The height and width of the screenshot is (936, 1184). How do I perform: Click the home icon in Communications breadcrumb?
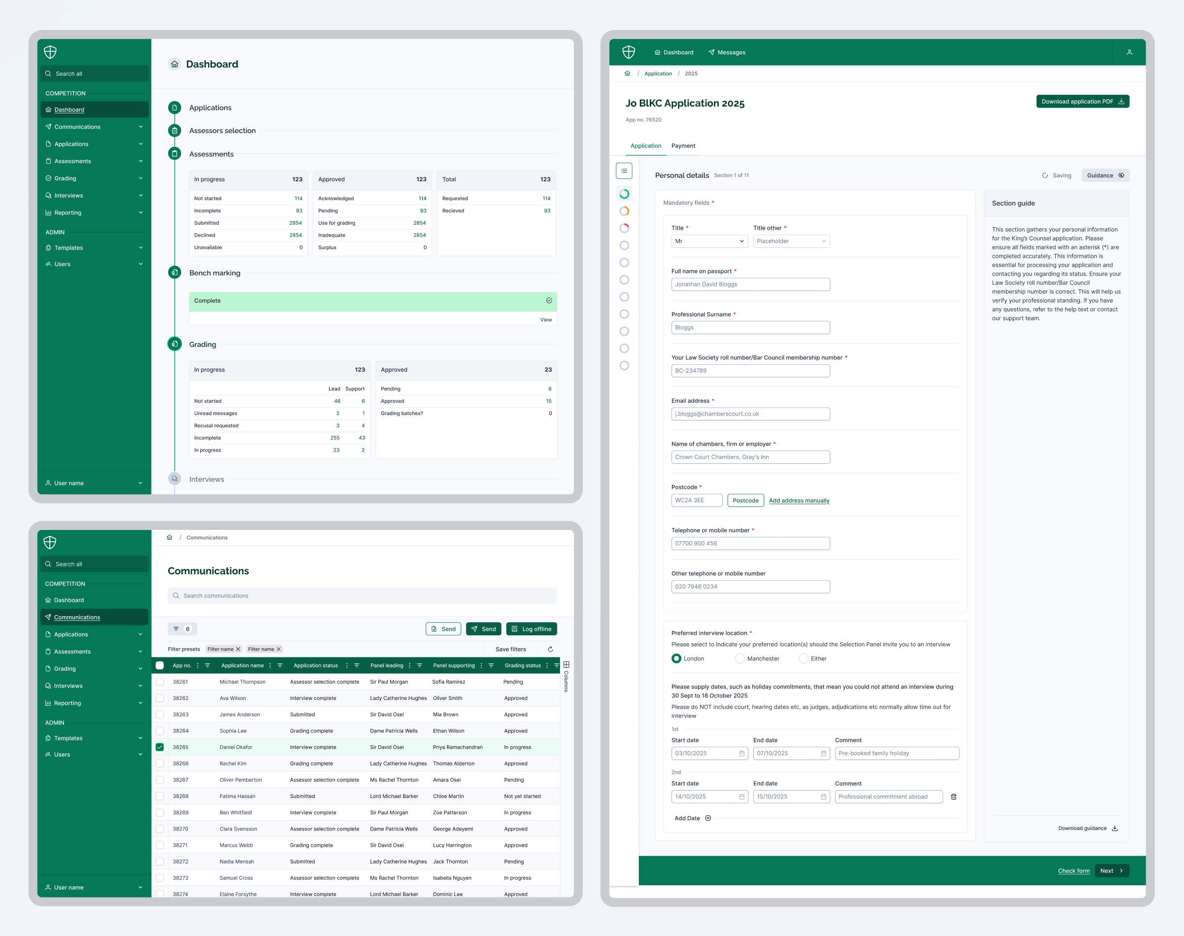point(169,538)
